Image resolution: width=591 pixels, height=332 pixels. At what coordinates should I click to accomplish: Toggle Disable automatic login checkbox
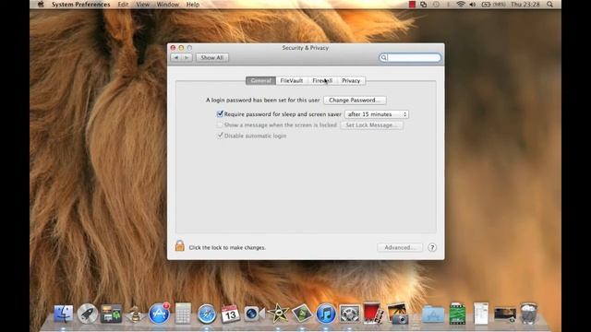coord(220,136)
